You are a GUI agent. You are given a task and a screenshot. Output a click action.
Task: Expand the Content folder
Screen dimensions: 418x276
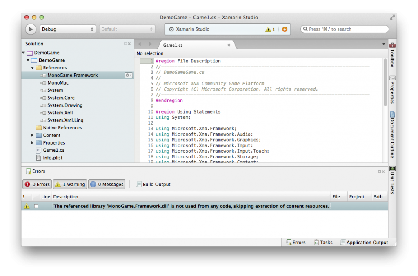point(33,135)
